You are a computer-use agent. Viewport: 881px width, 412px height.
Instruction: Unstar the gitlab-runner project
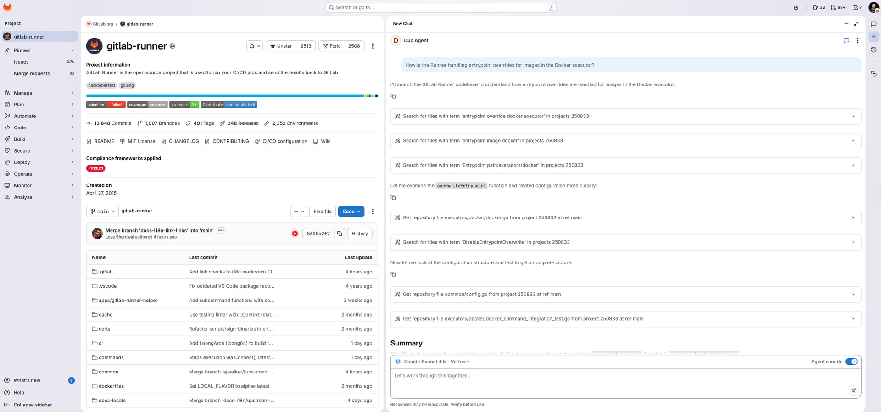coord(281,46)
